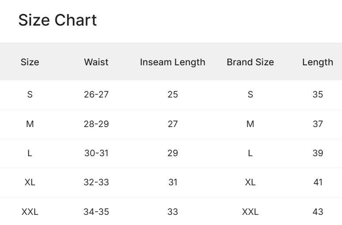Click inseam length value 25
The width and height of the screenshot is (342, 225).
pyautogui.click(x=172, y=94)
